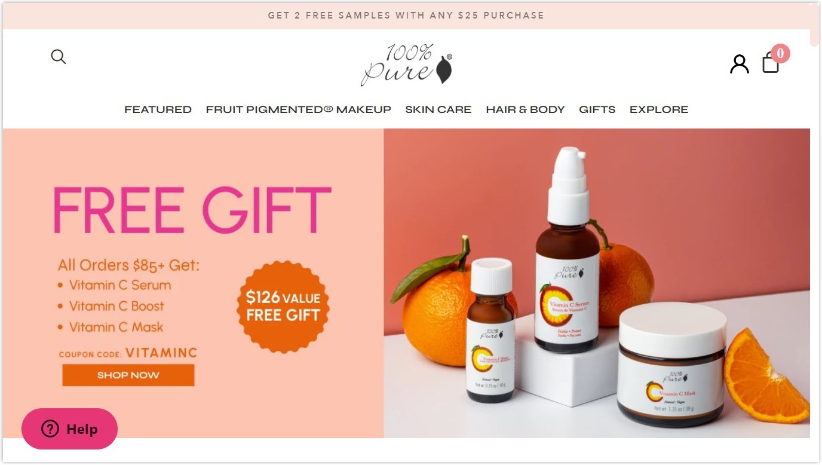Click the Vitamin C Serum bottle image

(567, 250)
